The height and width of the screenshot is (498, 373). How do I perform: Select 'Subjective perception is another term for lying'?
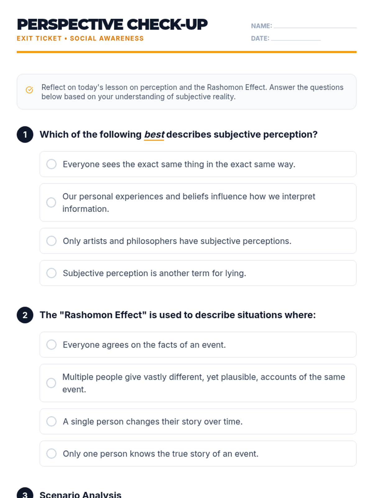coord(52,273)
